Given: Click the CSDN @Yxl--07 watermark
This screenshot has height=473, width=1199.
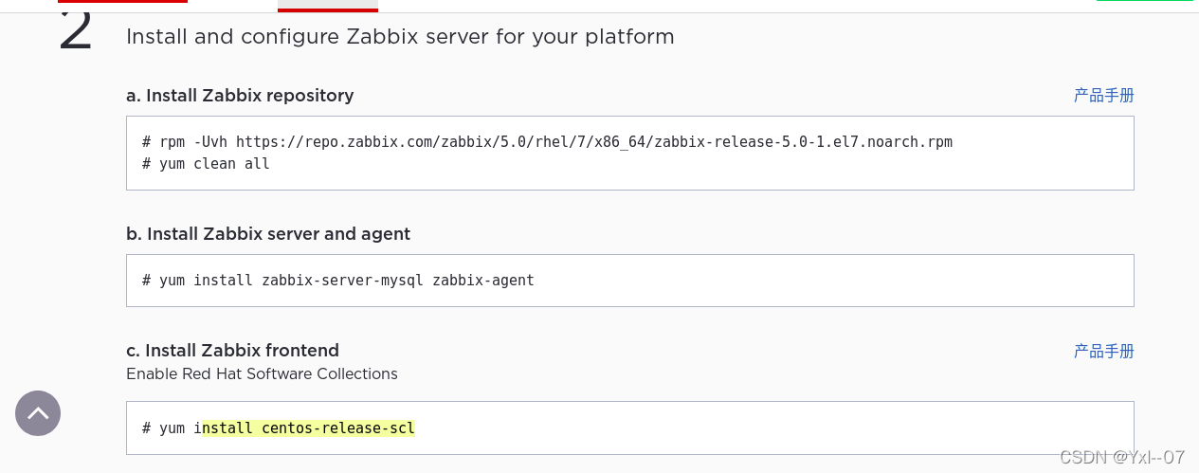Looking at the screenshot, I should [1121, 458].
